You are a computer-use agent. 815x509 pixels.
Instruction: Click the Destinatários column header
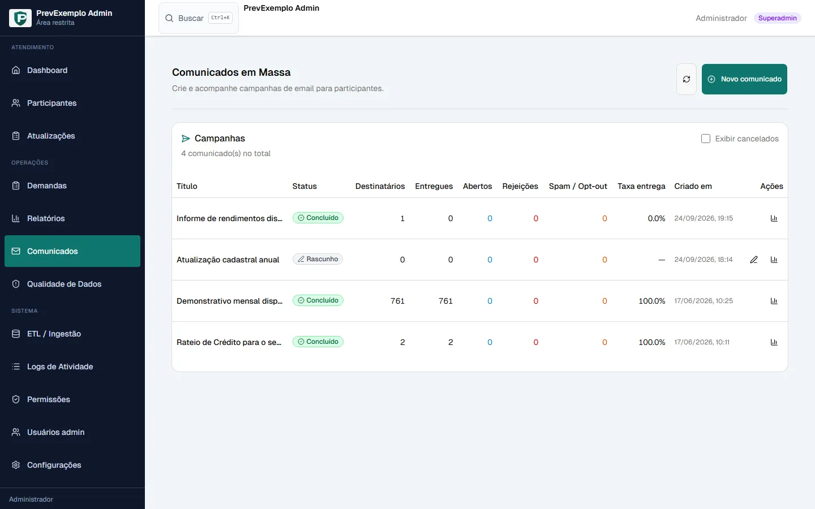coord(380,186)
